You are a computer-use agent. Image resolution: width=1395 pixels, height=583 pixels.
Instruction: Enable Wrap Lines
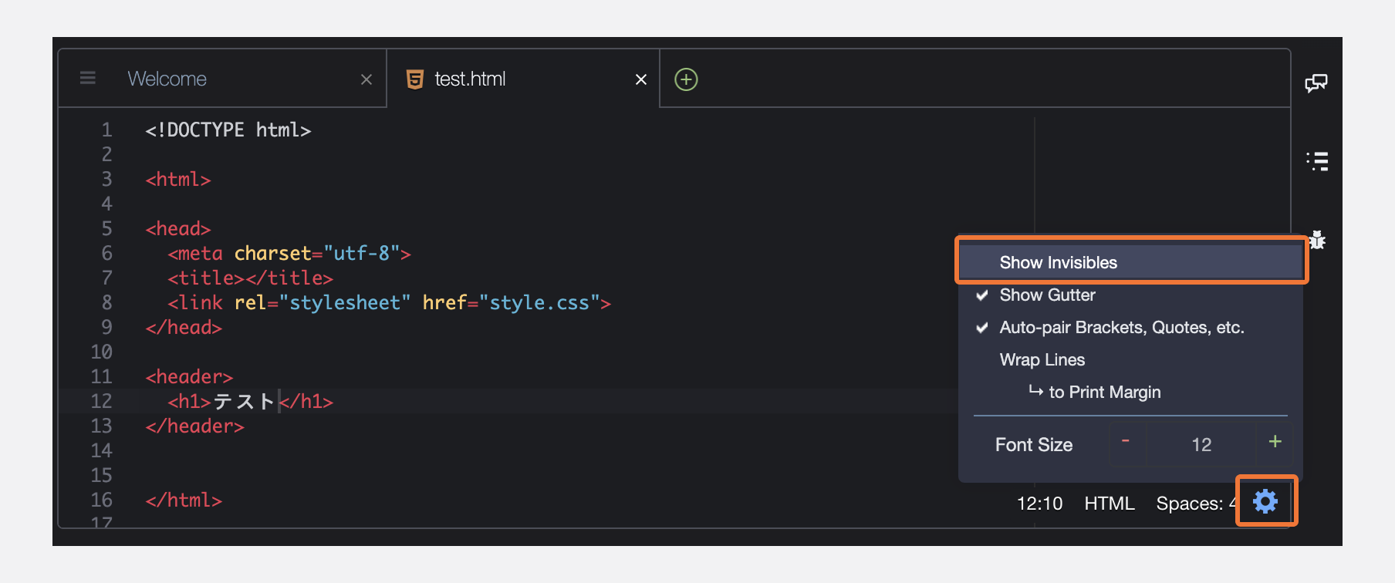coord(1130,359)
